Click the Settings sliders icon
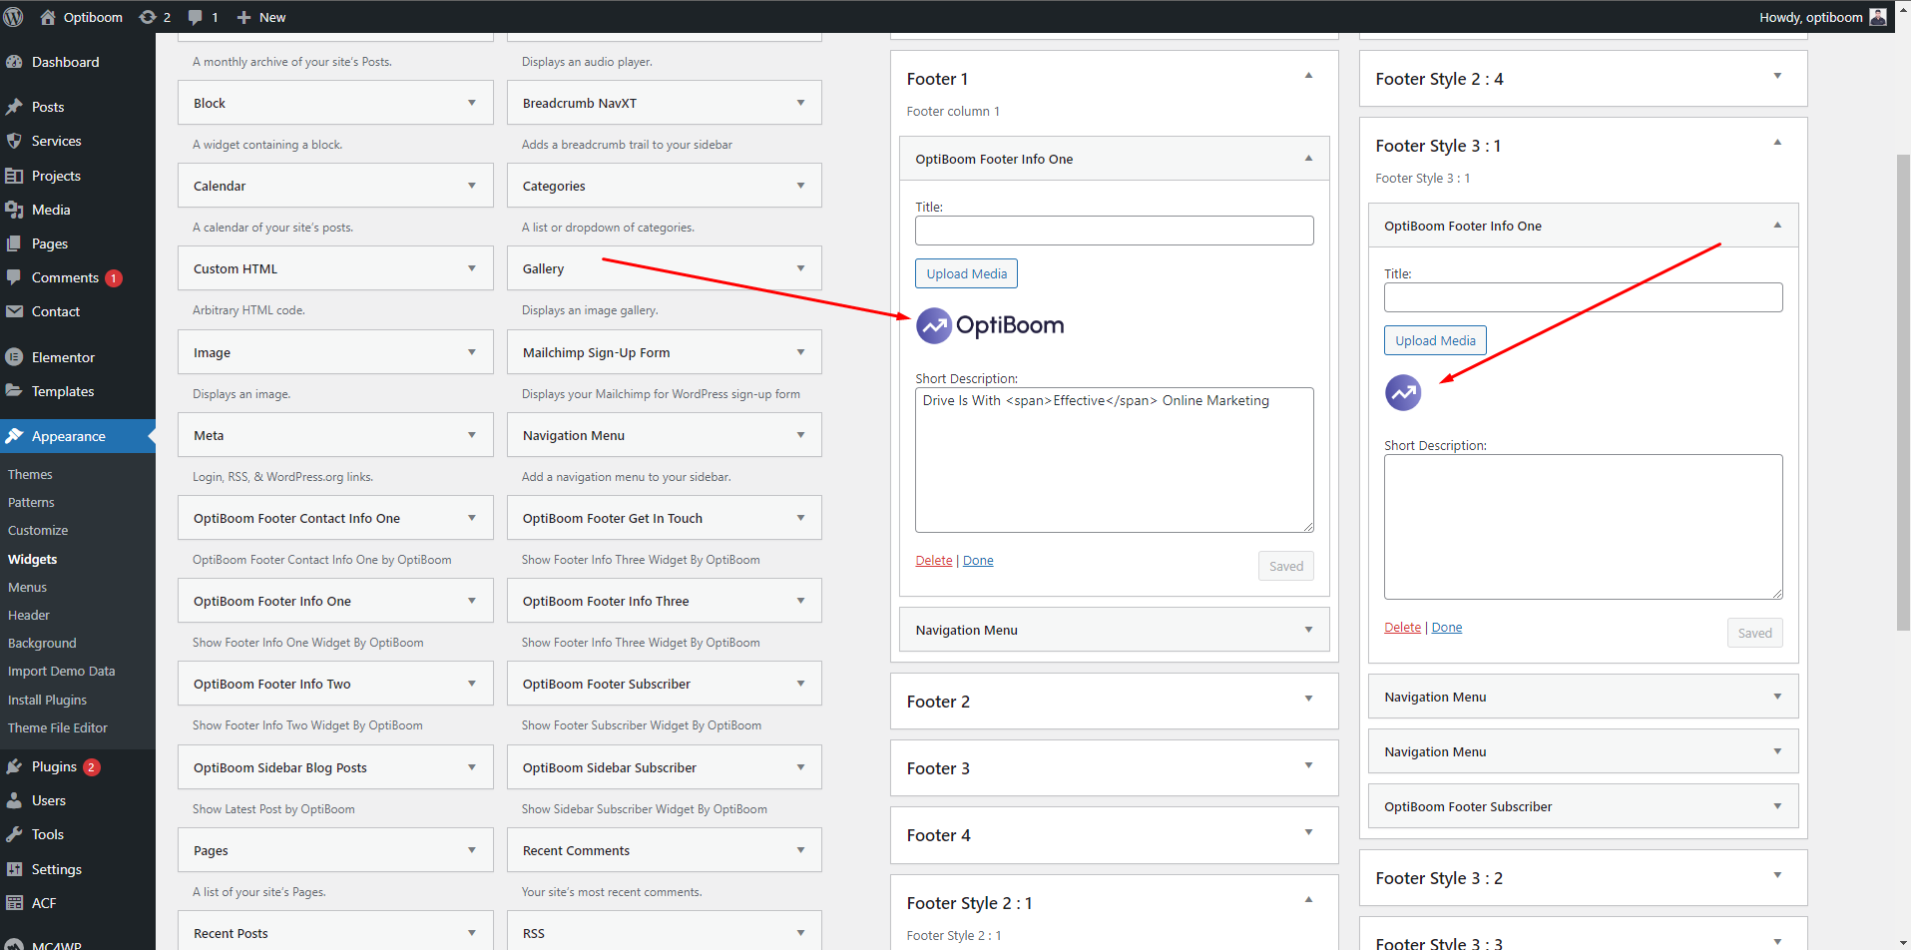This screenshot has height=950, width=1911. (x=14, y=869)
